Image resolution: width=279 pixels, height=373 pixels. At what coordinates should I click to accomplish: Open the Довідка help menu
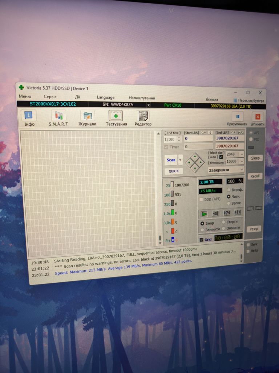point(212,99)
